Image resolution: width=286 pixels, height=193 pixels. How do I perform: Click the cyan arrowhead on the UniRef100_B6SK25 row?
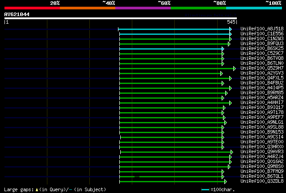pos(223,49)
